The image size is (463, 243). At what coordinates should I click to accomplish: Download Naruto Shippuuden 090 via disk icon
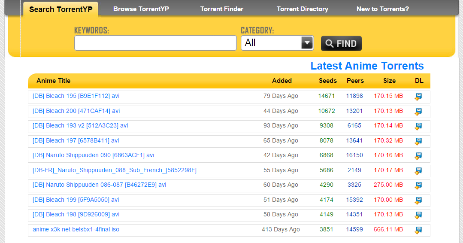418,156
